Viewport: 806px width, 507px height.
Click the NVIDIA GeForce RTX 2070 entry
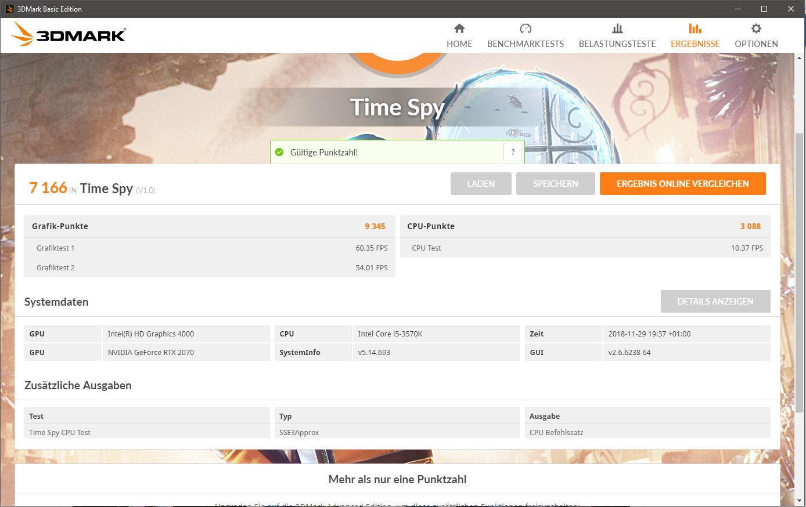pyautogui.click(x=151, y=352)
